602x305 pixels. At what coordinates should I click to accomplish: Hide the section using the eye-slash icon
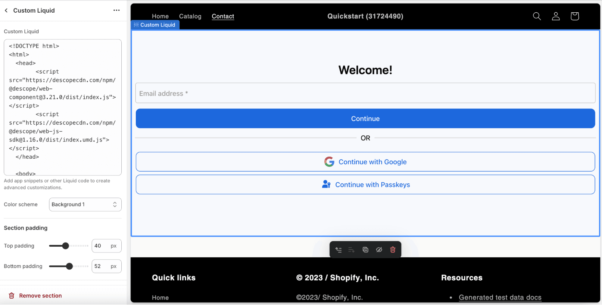[379, 250]
